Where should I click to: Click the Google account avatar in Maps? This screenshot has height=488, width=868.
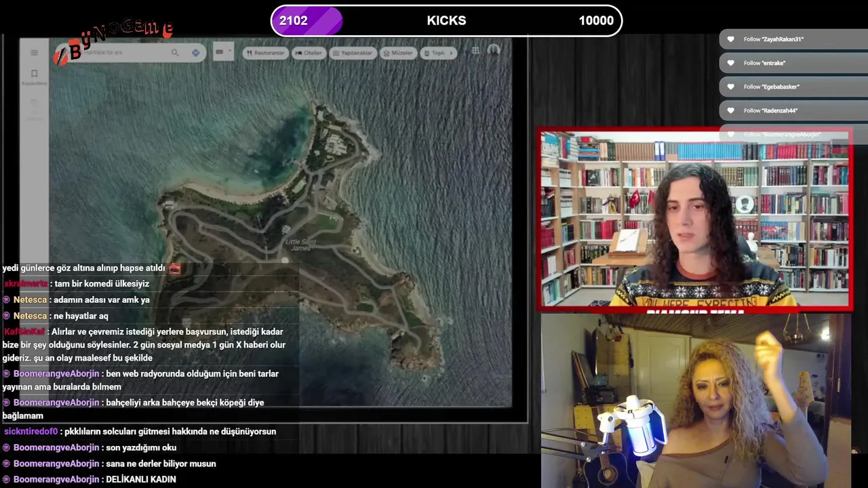[494, 50]
